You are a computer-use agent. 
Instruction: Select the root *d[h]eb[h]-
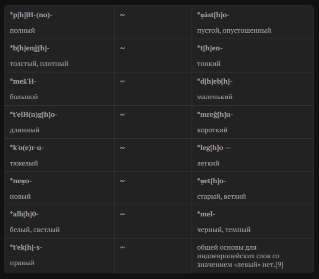[x=215, y=82]
